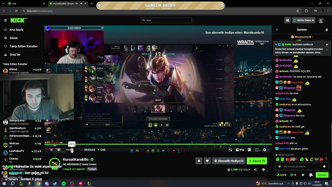Subscribe using the Abone Ol button
The image size is (332, 187).
point(257,161)
